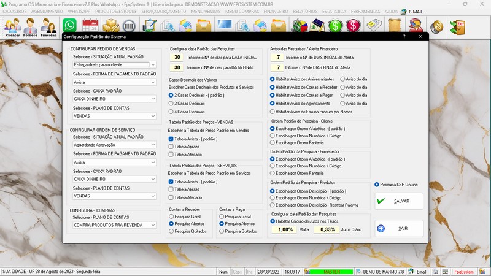Expand Aguardando Aprovação situation dropdown
The height and width of the screenshot is (276, 491).
[153, 145]
